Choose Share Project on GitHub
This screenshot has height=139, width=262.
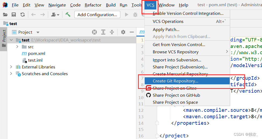(x=187, y=95)
